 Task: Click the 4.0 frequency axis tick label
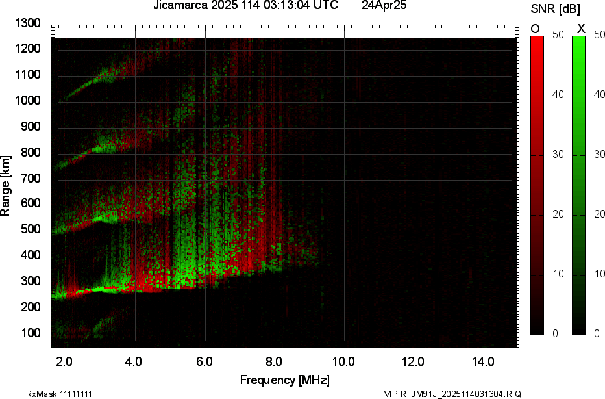coord(134,361)
